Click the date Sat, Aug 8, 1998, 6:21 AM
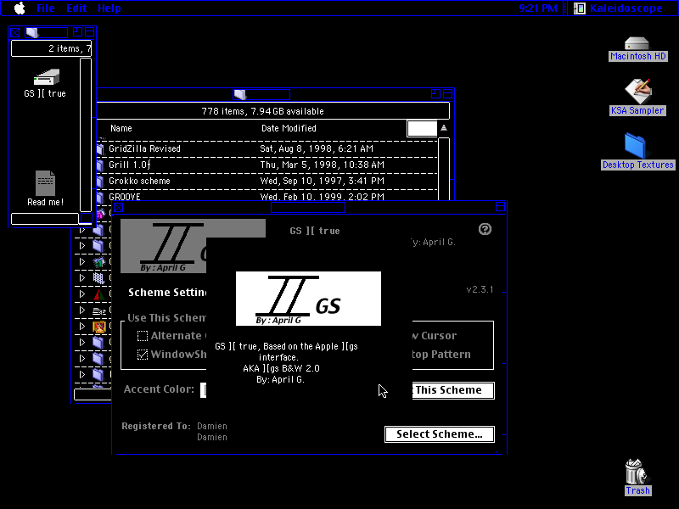The image size is (679, 509). click(317, 149)
